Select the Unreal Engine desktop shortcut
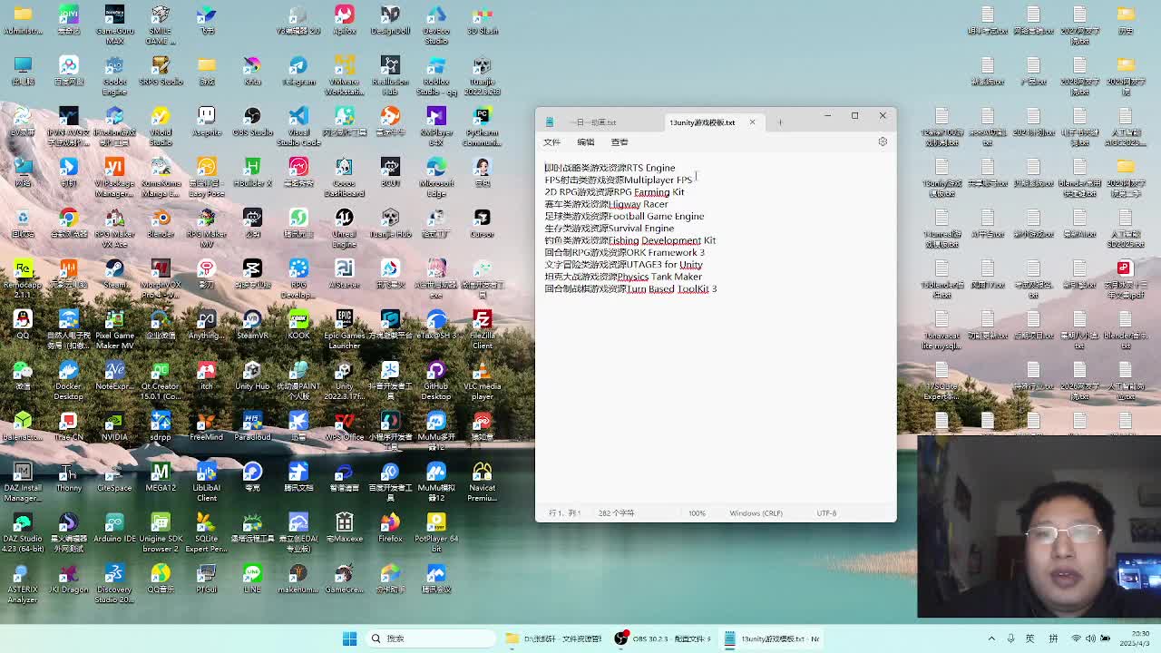The image size is (1161, 653). click(344, 219)
